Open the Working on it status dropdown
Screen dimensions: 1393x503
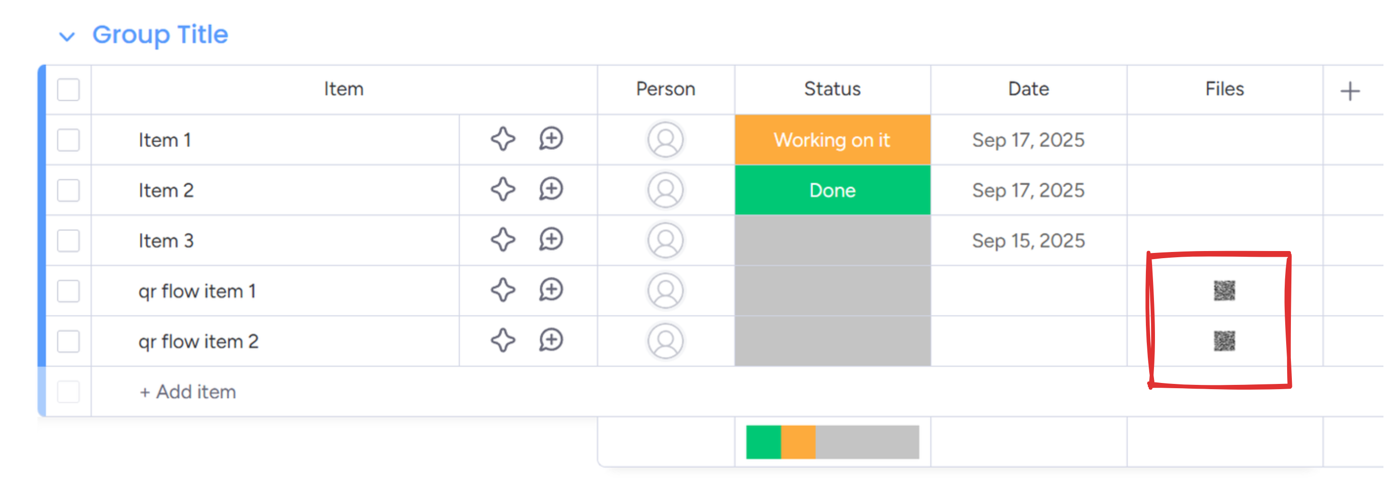pyautogui.click(x=832, y=140)
